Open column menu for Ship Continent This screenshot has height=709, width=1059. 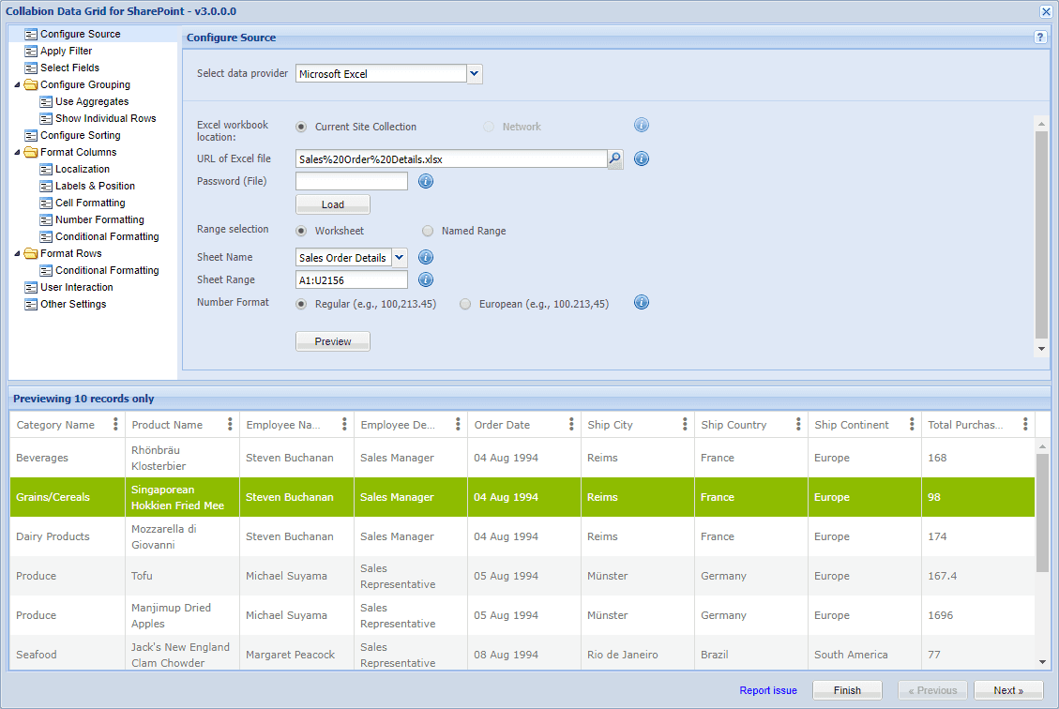[x=912, y=424]
